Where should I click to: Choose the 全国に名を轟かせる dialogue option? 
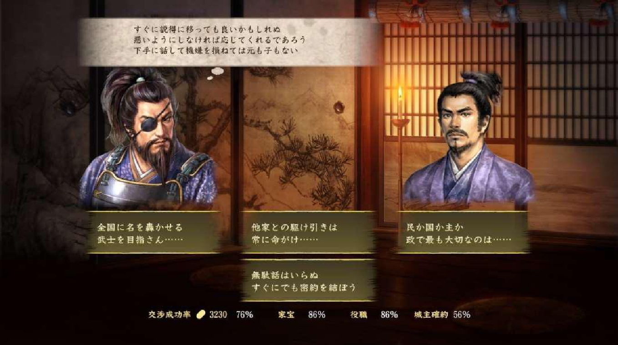[154, 232]
